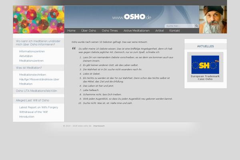Click commandment 'Das Leben ist hier und jetzt'
The image size is (240, 160).
tap(98, 86)
